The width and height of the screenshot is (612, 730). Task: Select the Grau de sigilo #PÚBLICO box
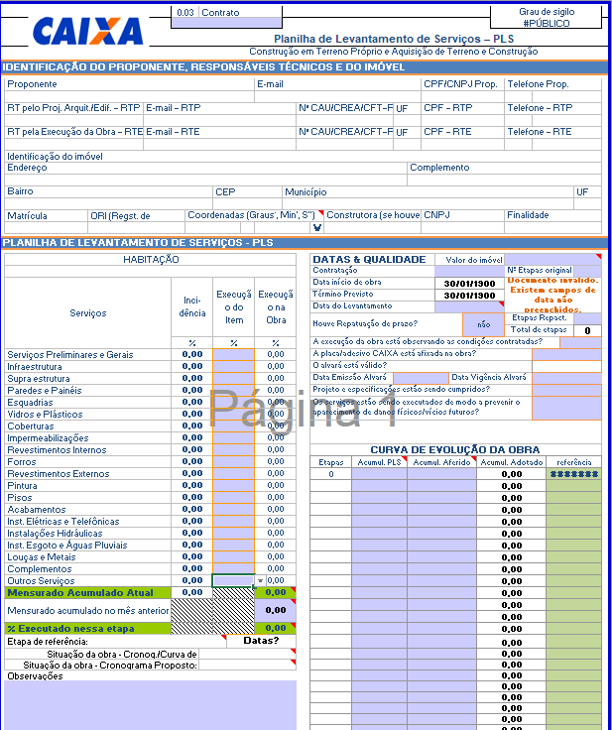click(x=546, y=18)
